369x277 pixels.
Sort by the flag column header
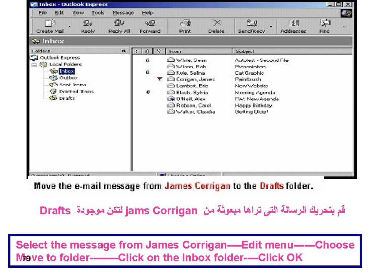tap(159, 51)
